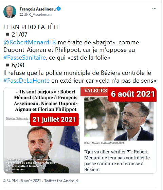Open the @UPR_Asselineau handle

[x=36, y=15]
